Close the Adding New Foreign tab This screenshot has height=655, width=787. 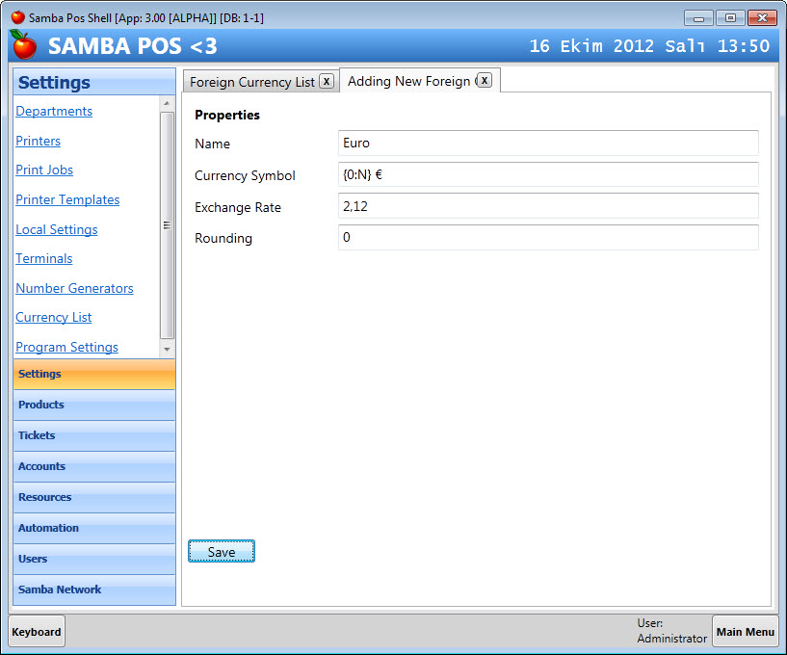(x=485, y=80)
